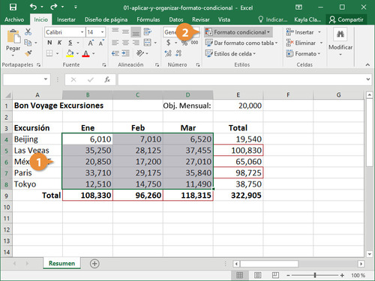Click the zoom slider handle
This screenshot has height=281, width=375.
pos(315,275)
